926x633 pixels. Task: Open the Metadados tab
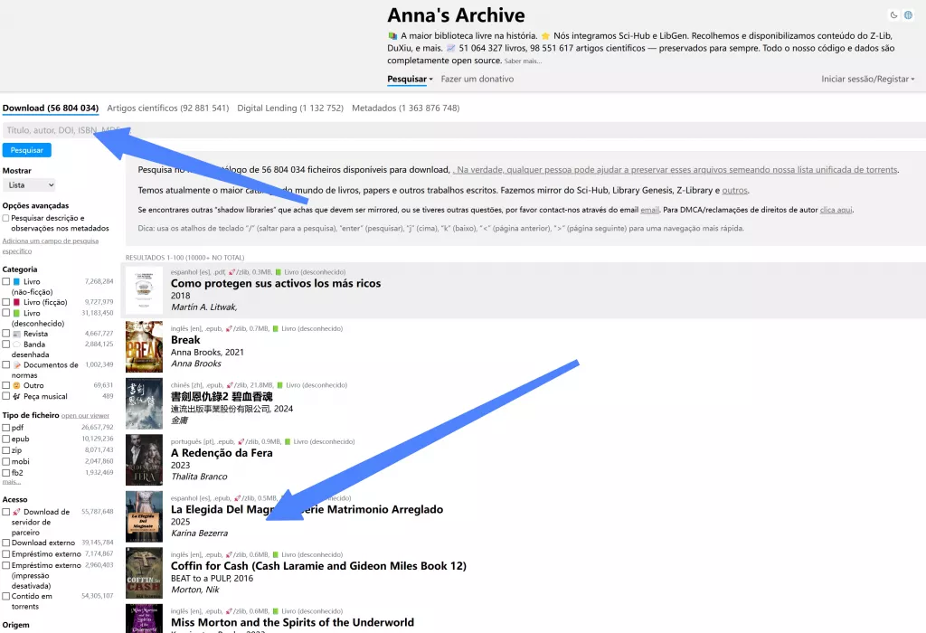click(407, 108)
